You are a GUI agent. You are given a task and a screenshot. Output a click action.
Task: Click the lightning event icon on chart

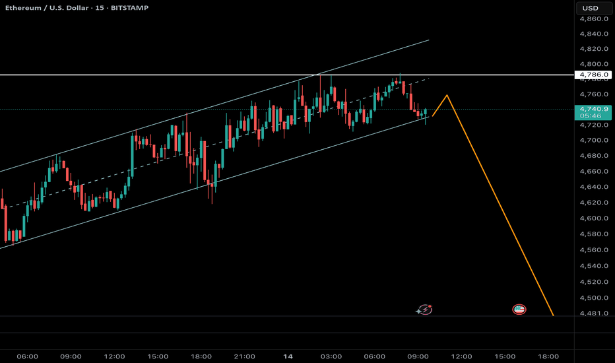tap(424, 310)
